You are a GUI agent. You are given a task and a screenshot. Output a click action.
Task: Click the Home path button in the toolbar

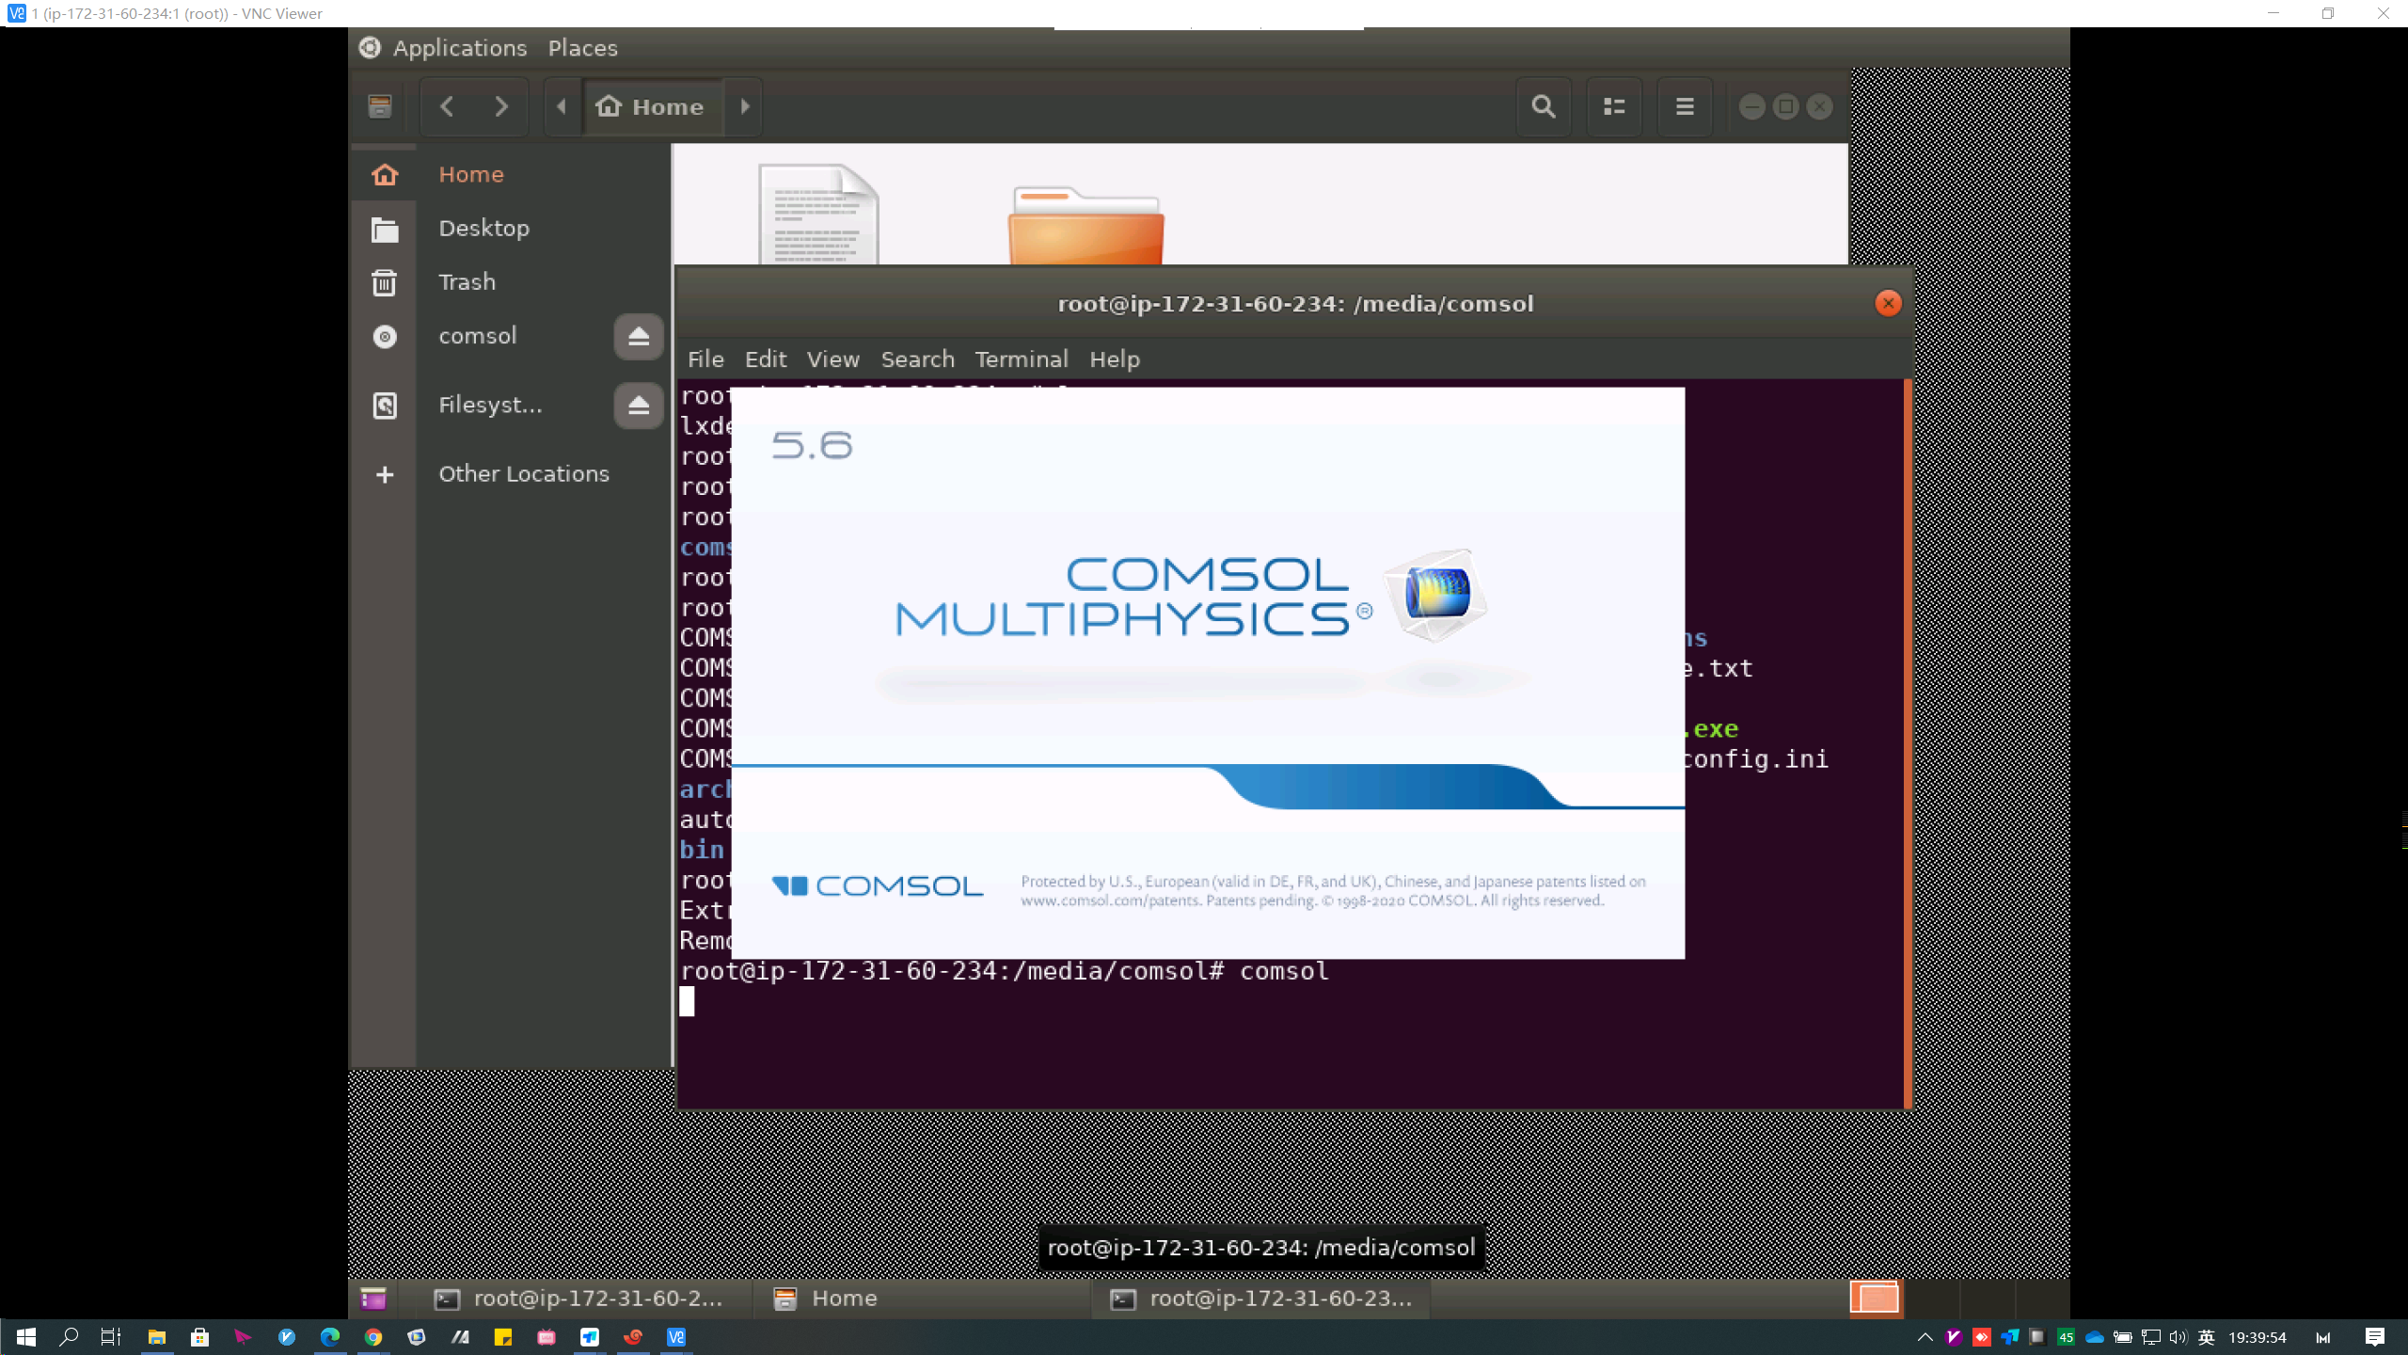(651, 106)
